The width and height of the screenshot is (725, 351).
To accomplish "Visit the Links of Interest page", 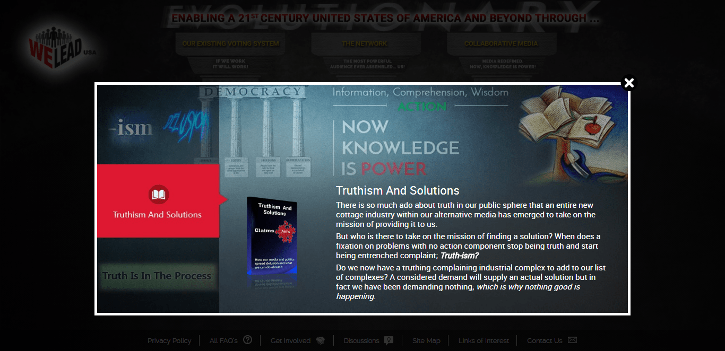I will 484,341.
